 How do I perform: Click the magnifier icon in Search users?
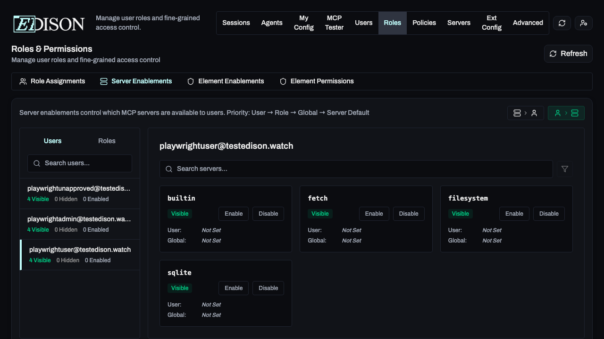[x=37, y=163]
